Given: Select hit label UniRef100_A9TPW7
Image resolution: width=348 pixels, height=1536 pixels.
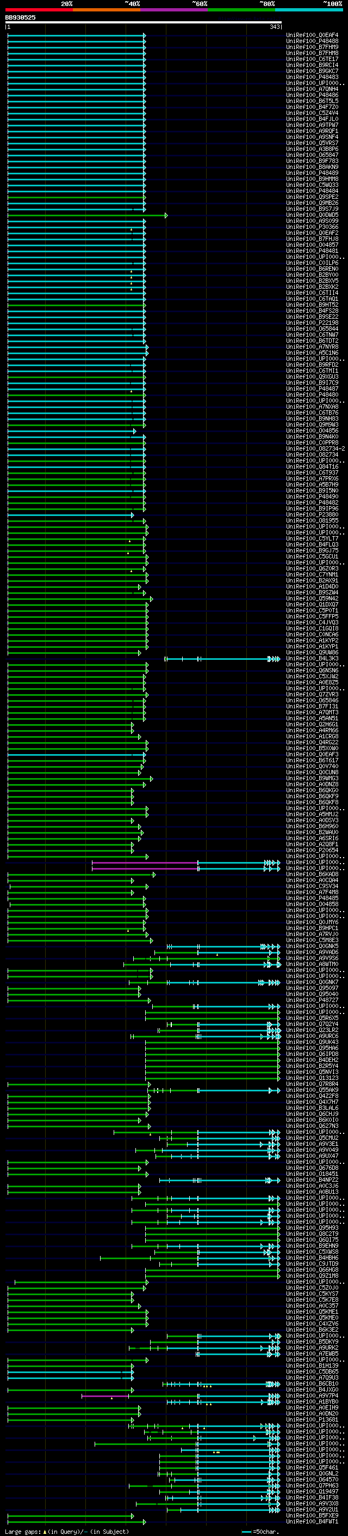Looking at the screenshot, I should 312,125.
